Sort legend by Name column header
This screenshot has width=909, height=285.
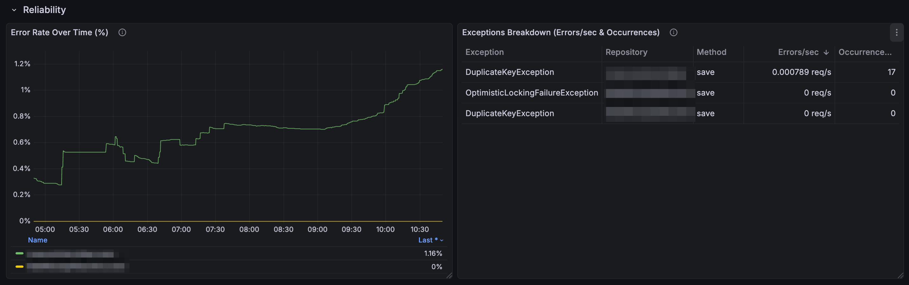click(x=37, y=240)
